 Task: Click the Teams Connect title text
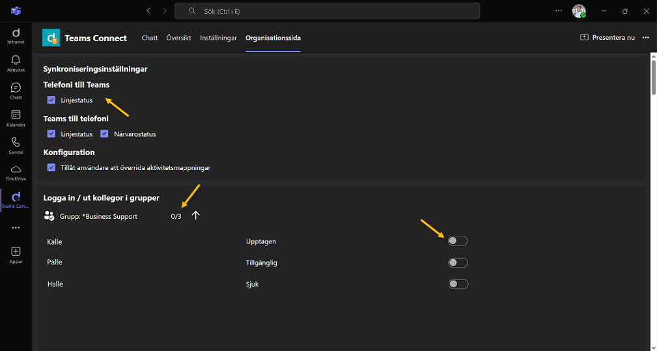pos(96,38)
